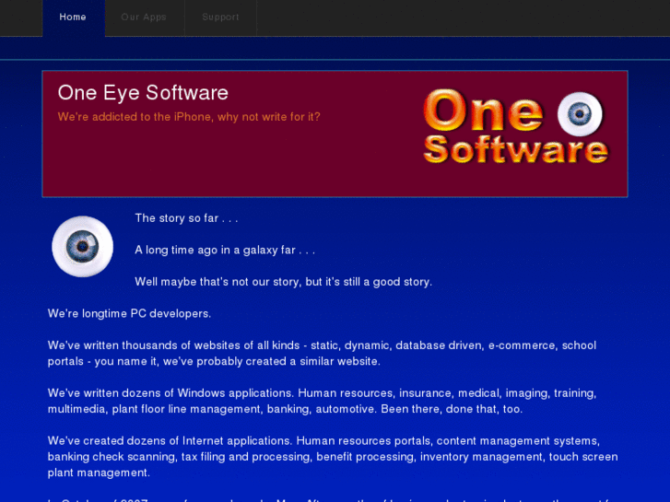The image size is (670, 502).
Task: Click the paragraph about dozens of Windows applications
Action: tap(322, 402)
